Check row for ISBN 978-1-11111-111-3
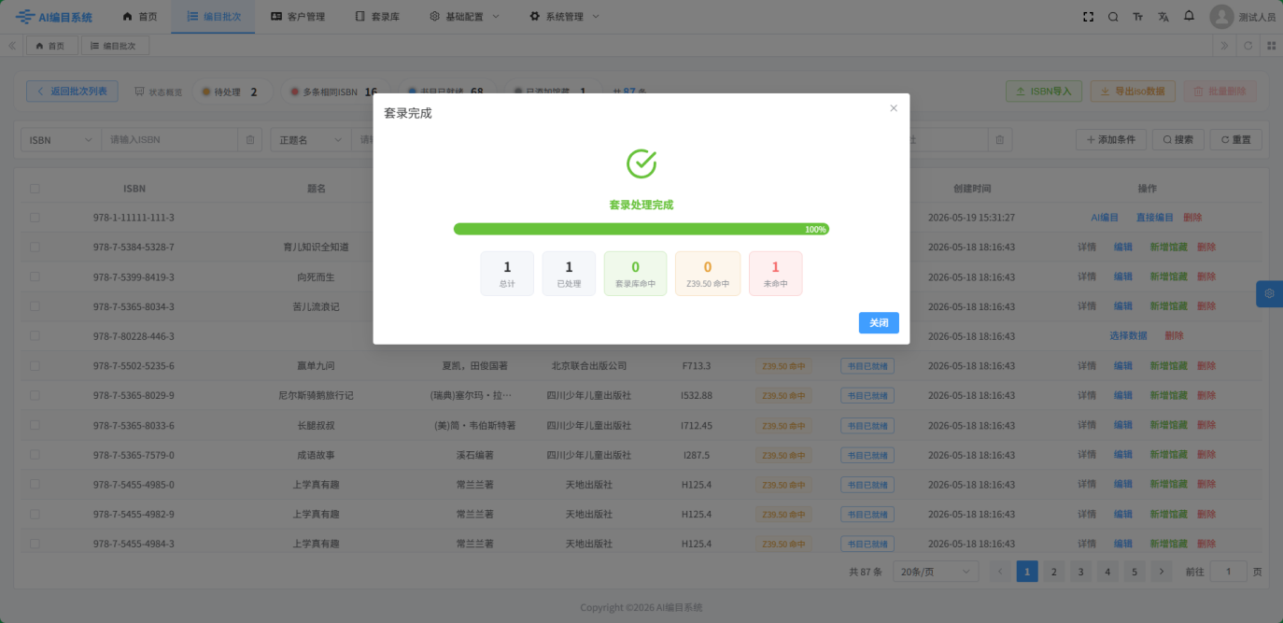The image size is (1283, 623). click(x=35, y=218)
